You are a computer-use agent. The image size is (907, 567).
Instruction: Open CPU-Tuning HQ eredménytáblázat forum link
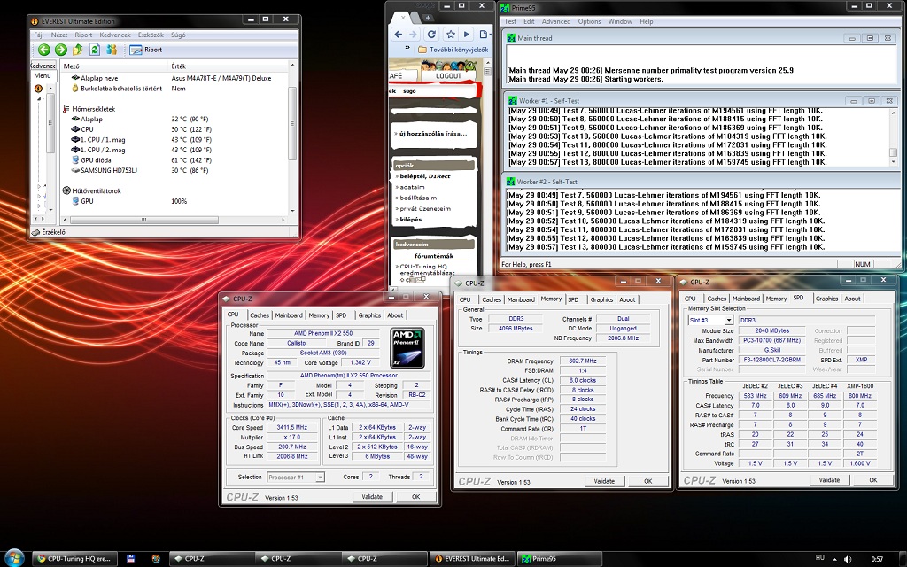tap(427, 269)
